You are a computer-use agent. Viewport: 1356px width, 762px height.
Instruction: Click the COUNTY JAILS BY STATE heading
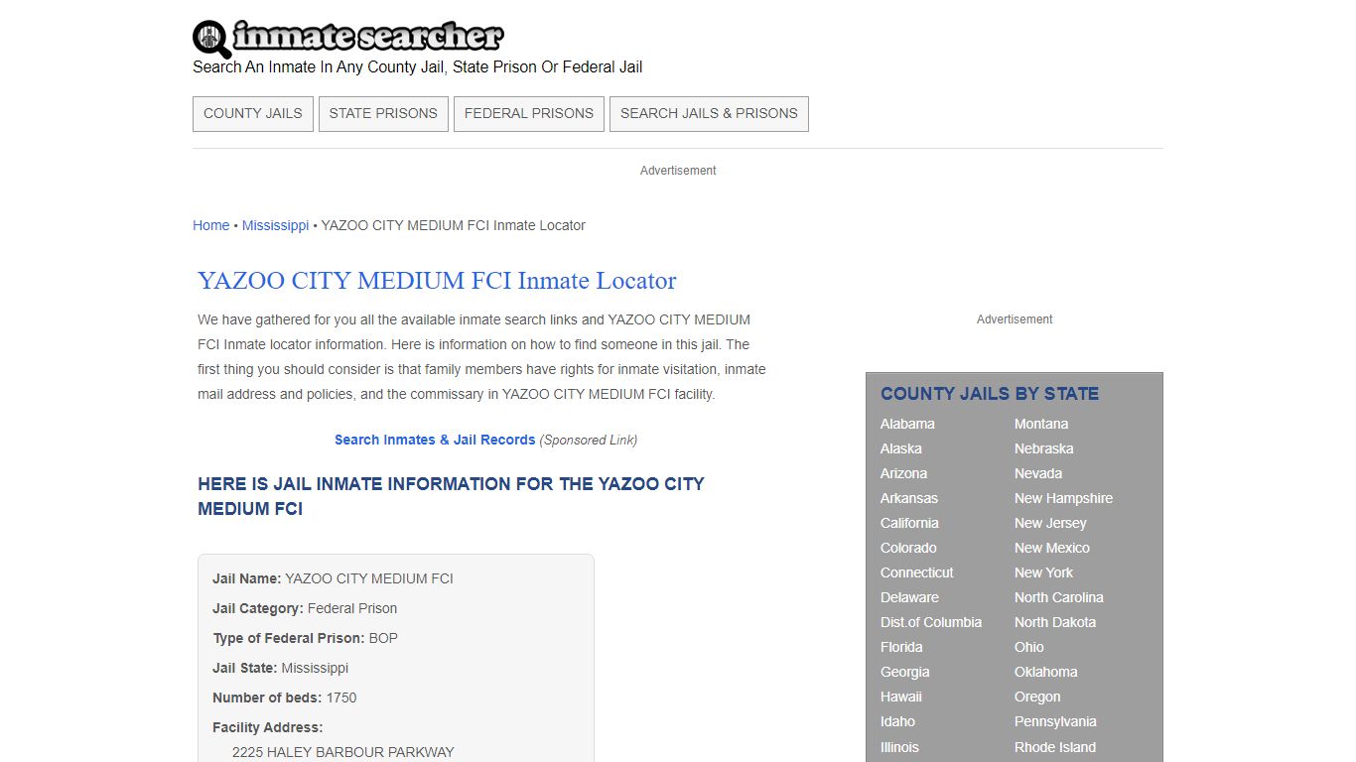pyautogui.click(x=990, y=394)
